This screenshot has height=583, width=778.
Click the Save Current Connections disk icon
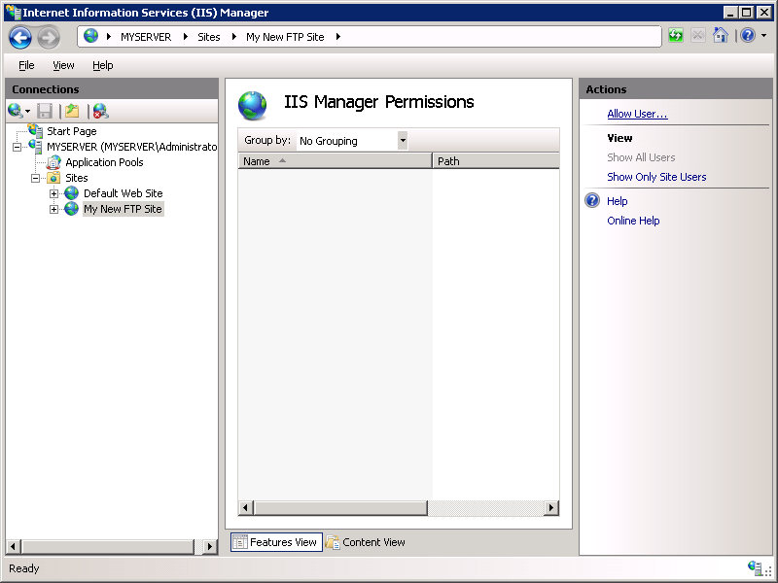(44, 111)
